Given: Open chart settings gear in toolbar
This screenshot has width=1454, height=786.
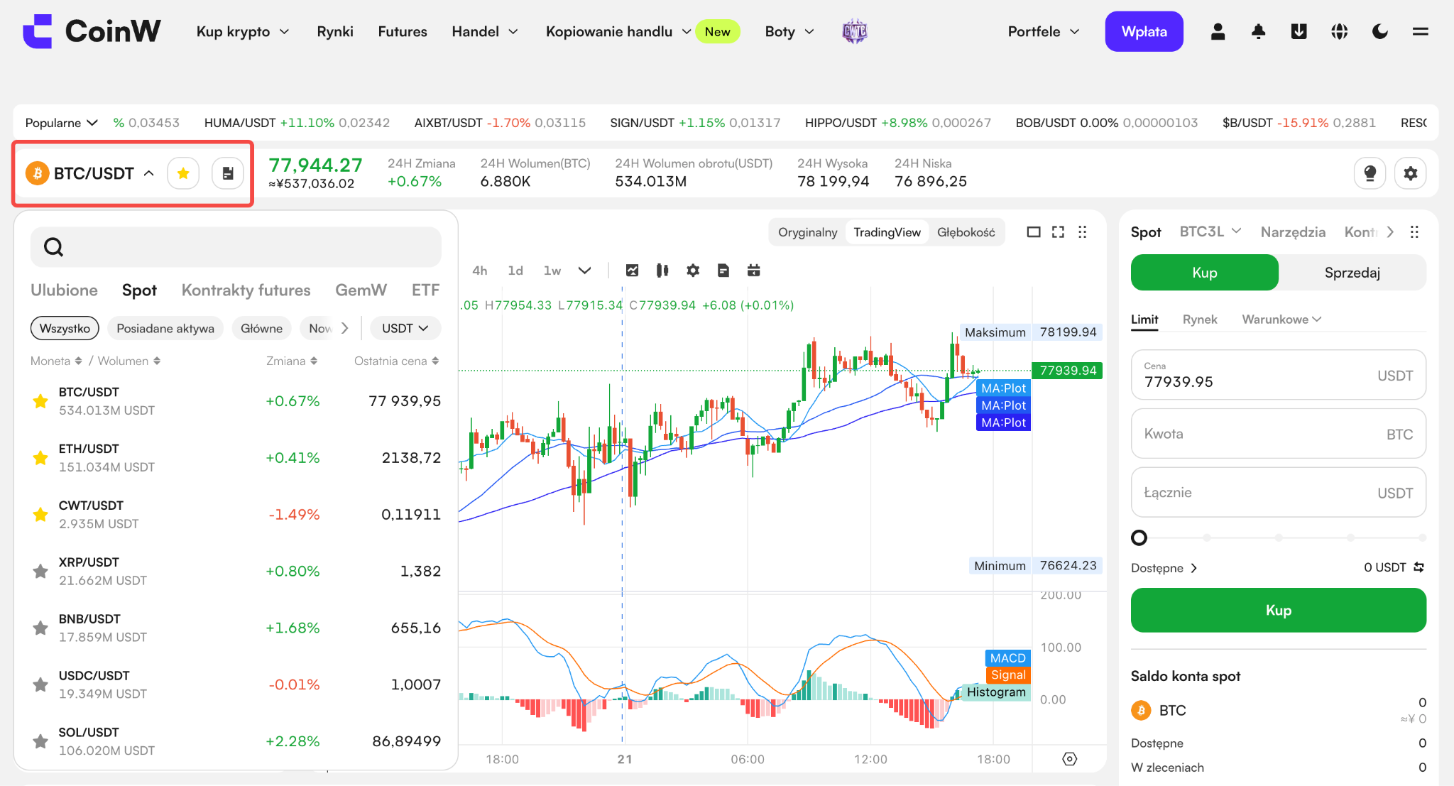Looking at the screenshot, I should pyautogui.click(x=693, y=271).
